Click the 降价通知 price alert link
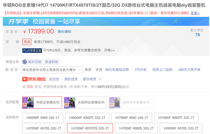The image size is (210, 134). 64,32
